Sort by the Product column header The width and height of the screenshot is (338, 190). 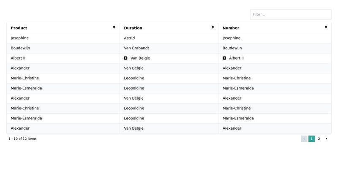(19, 28)
